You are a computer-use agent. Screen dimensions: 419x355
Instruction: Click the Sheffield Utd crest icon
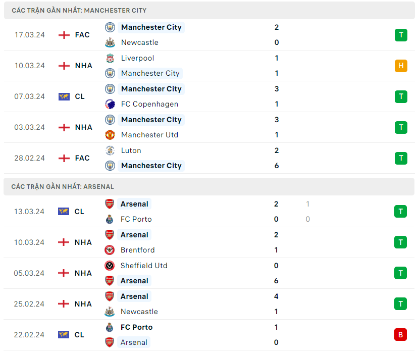coord(110,266)
